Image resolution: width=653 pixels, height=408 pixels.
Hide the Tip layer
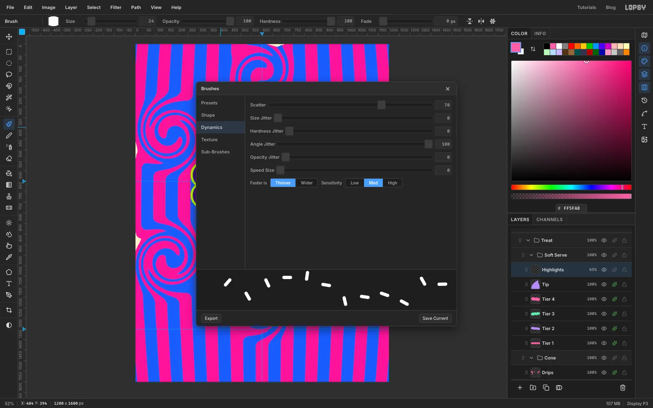[604, 284]
